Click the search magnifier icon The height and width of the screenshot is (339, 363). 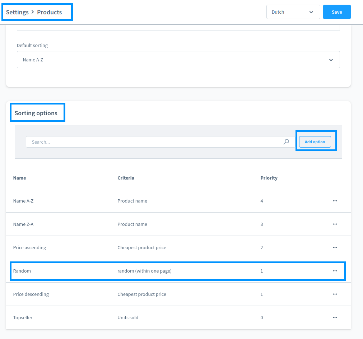pyautogui.click(x=286, y=142)
